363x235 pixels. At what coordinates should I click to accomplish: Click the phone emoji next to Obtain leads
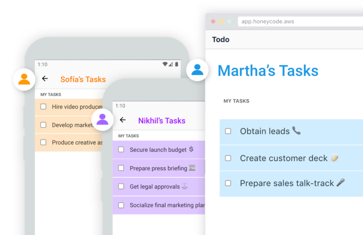pyautogui.click(x=296, y=131)
